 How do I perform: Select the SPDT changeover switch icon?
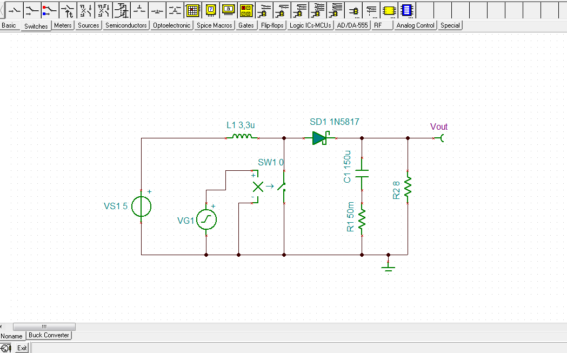tap(33, 10)
